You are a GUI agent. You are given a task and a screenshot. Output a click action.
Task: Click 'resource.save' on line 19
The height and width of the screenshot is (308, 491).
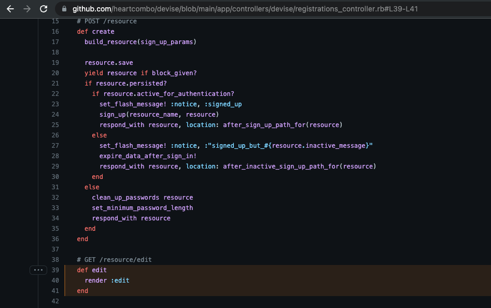click(x=109, y=63)
